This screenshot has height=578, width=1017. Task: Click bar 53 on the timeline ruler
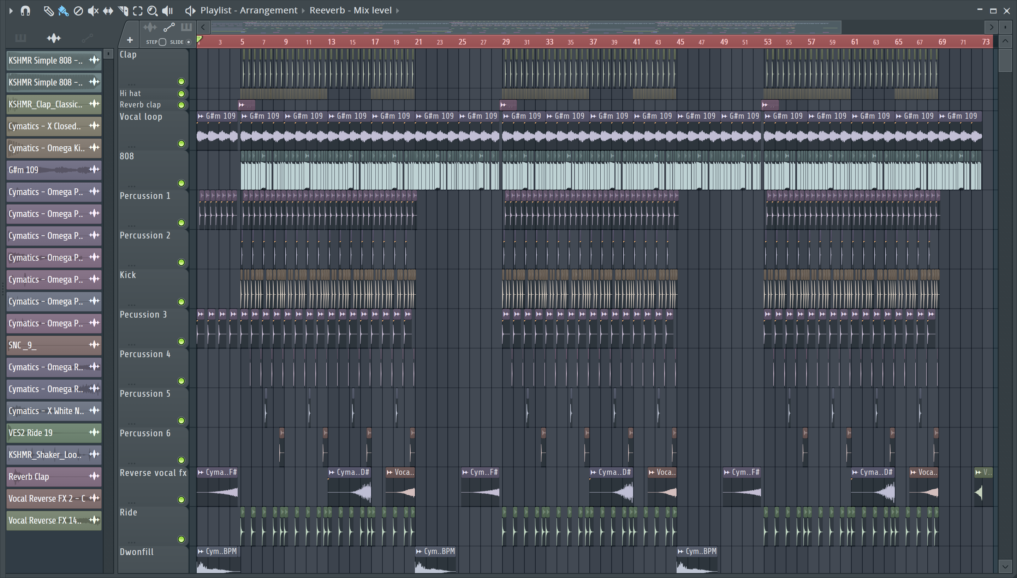coord(767,42)
